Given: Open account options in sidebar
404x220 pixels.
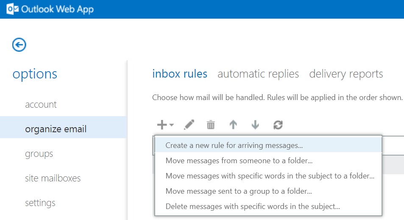Looking at the screenshot, I should click(41, 104).
